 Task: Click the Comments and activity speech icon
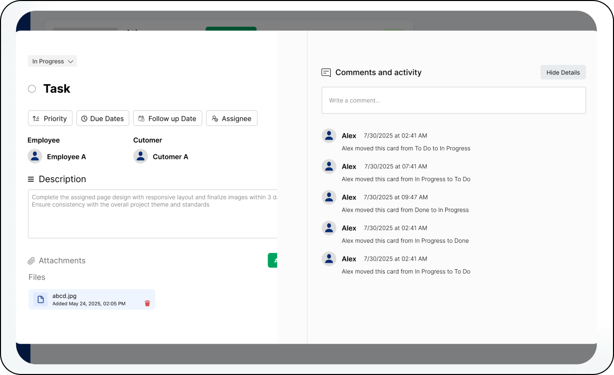point(326,73)
